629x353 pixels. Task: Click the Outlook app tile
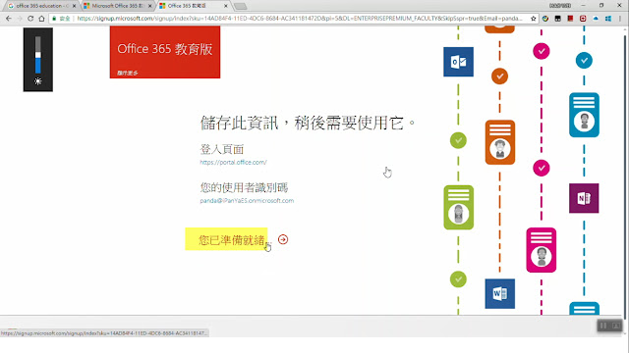pyautogui.click(x=458, y=62)
